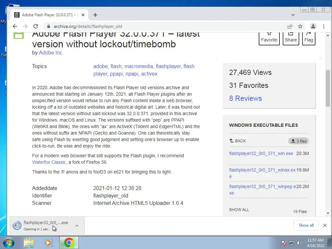Click the Favorite button
Screen dimensions: 332x249
(269, 39)
